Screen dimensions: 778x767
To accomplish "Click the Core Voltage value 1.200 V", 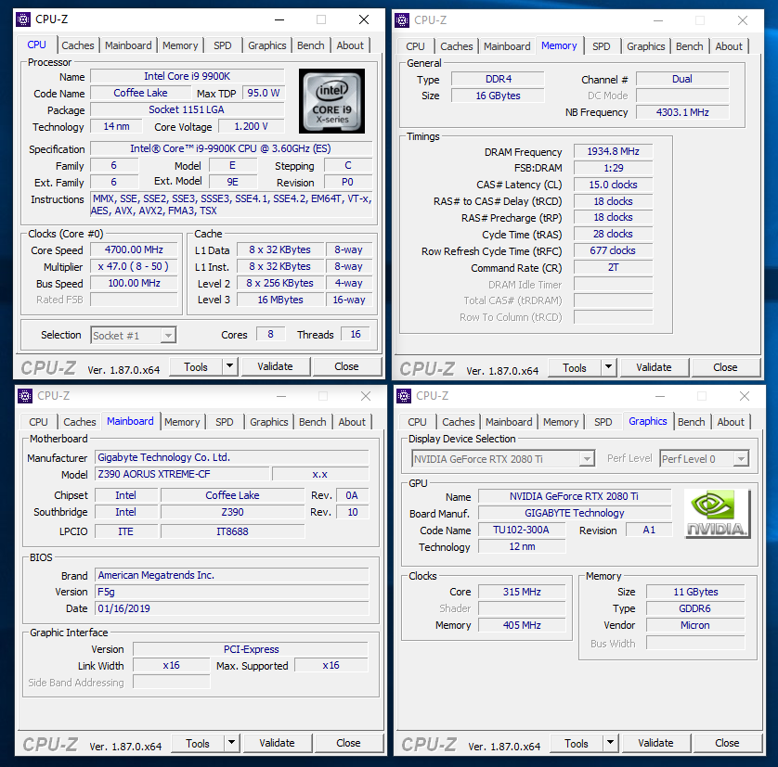I will coord(251,126).
